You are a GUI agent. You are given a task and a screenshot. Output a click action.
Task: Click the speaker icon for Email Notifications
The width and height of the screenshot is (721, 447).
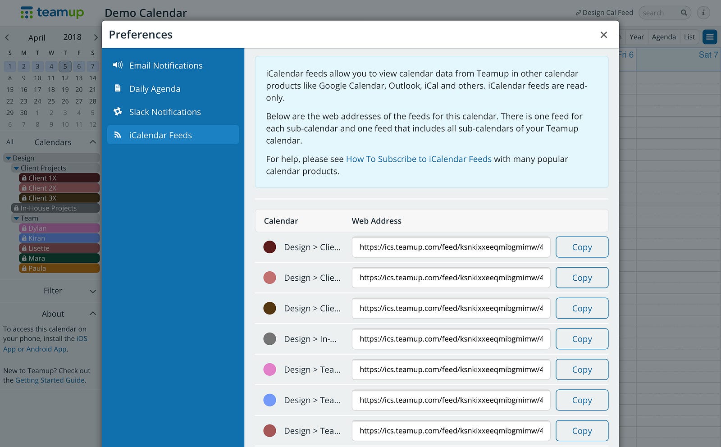coord(118,65)
